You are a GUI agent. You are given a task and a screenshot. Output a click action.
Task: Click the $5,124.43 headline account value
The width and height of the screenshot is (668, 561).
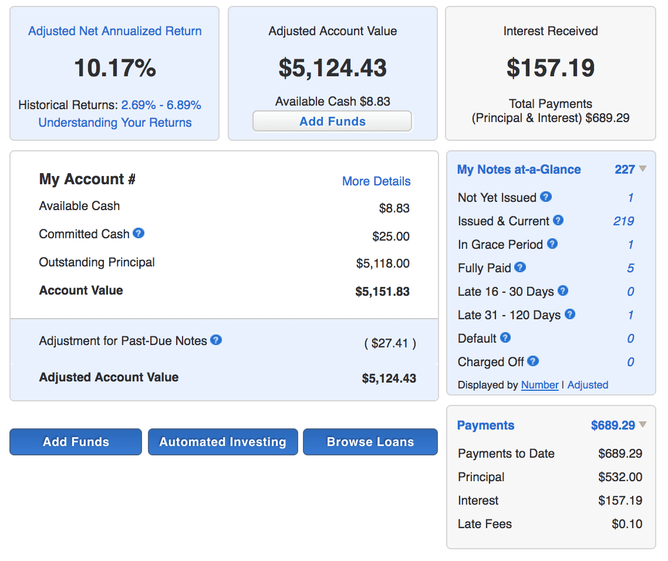333,68
